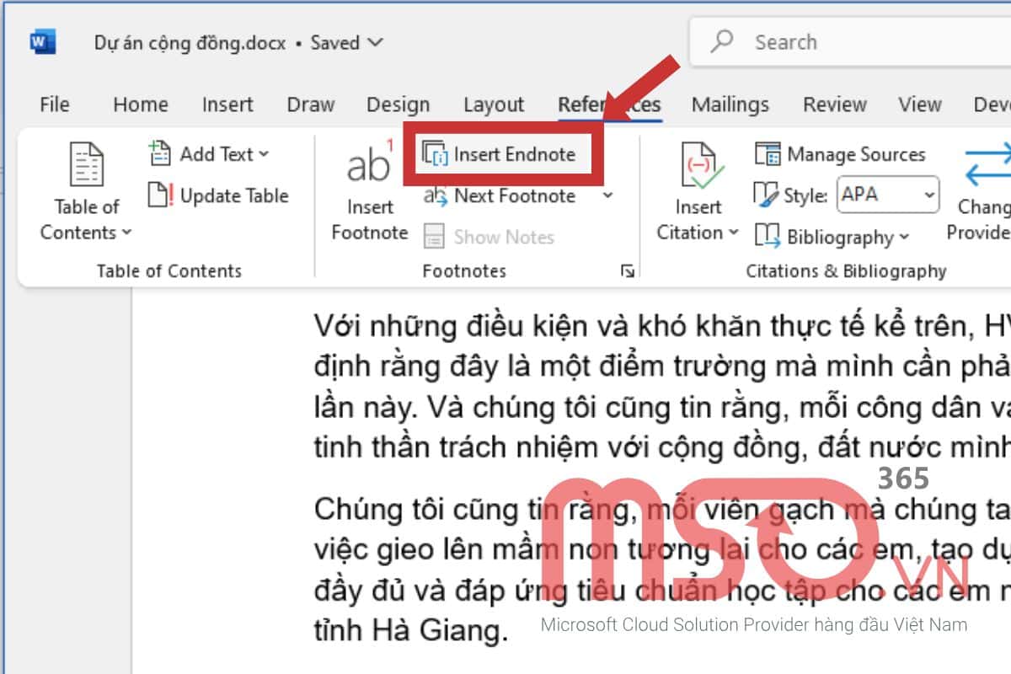Image resolution: width=1011 pixels, height=674 pixels.
Task: Open the Footnotes dialog launcher
Action: (627, 270)
